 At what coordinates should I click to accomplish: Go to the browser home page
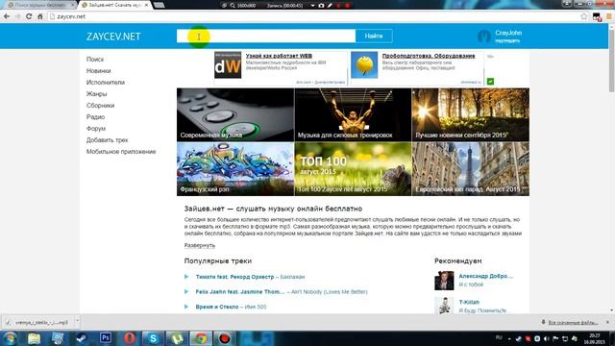pyautogui.click(x=40, y=16)
